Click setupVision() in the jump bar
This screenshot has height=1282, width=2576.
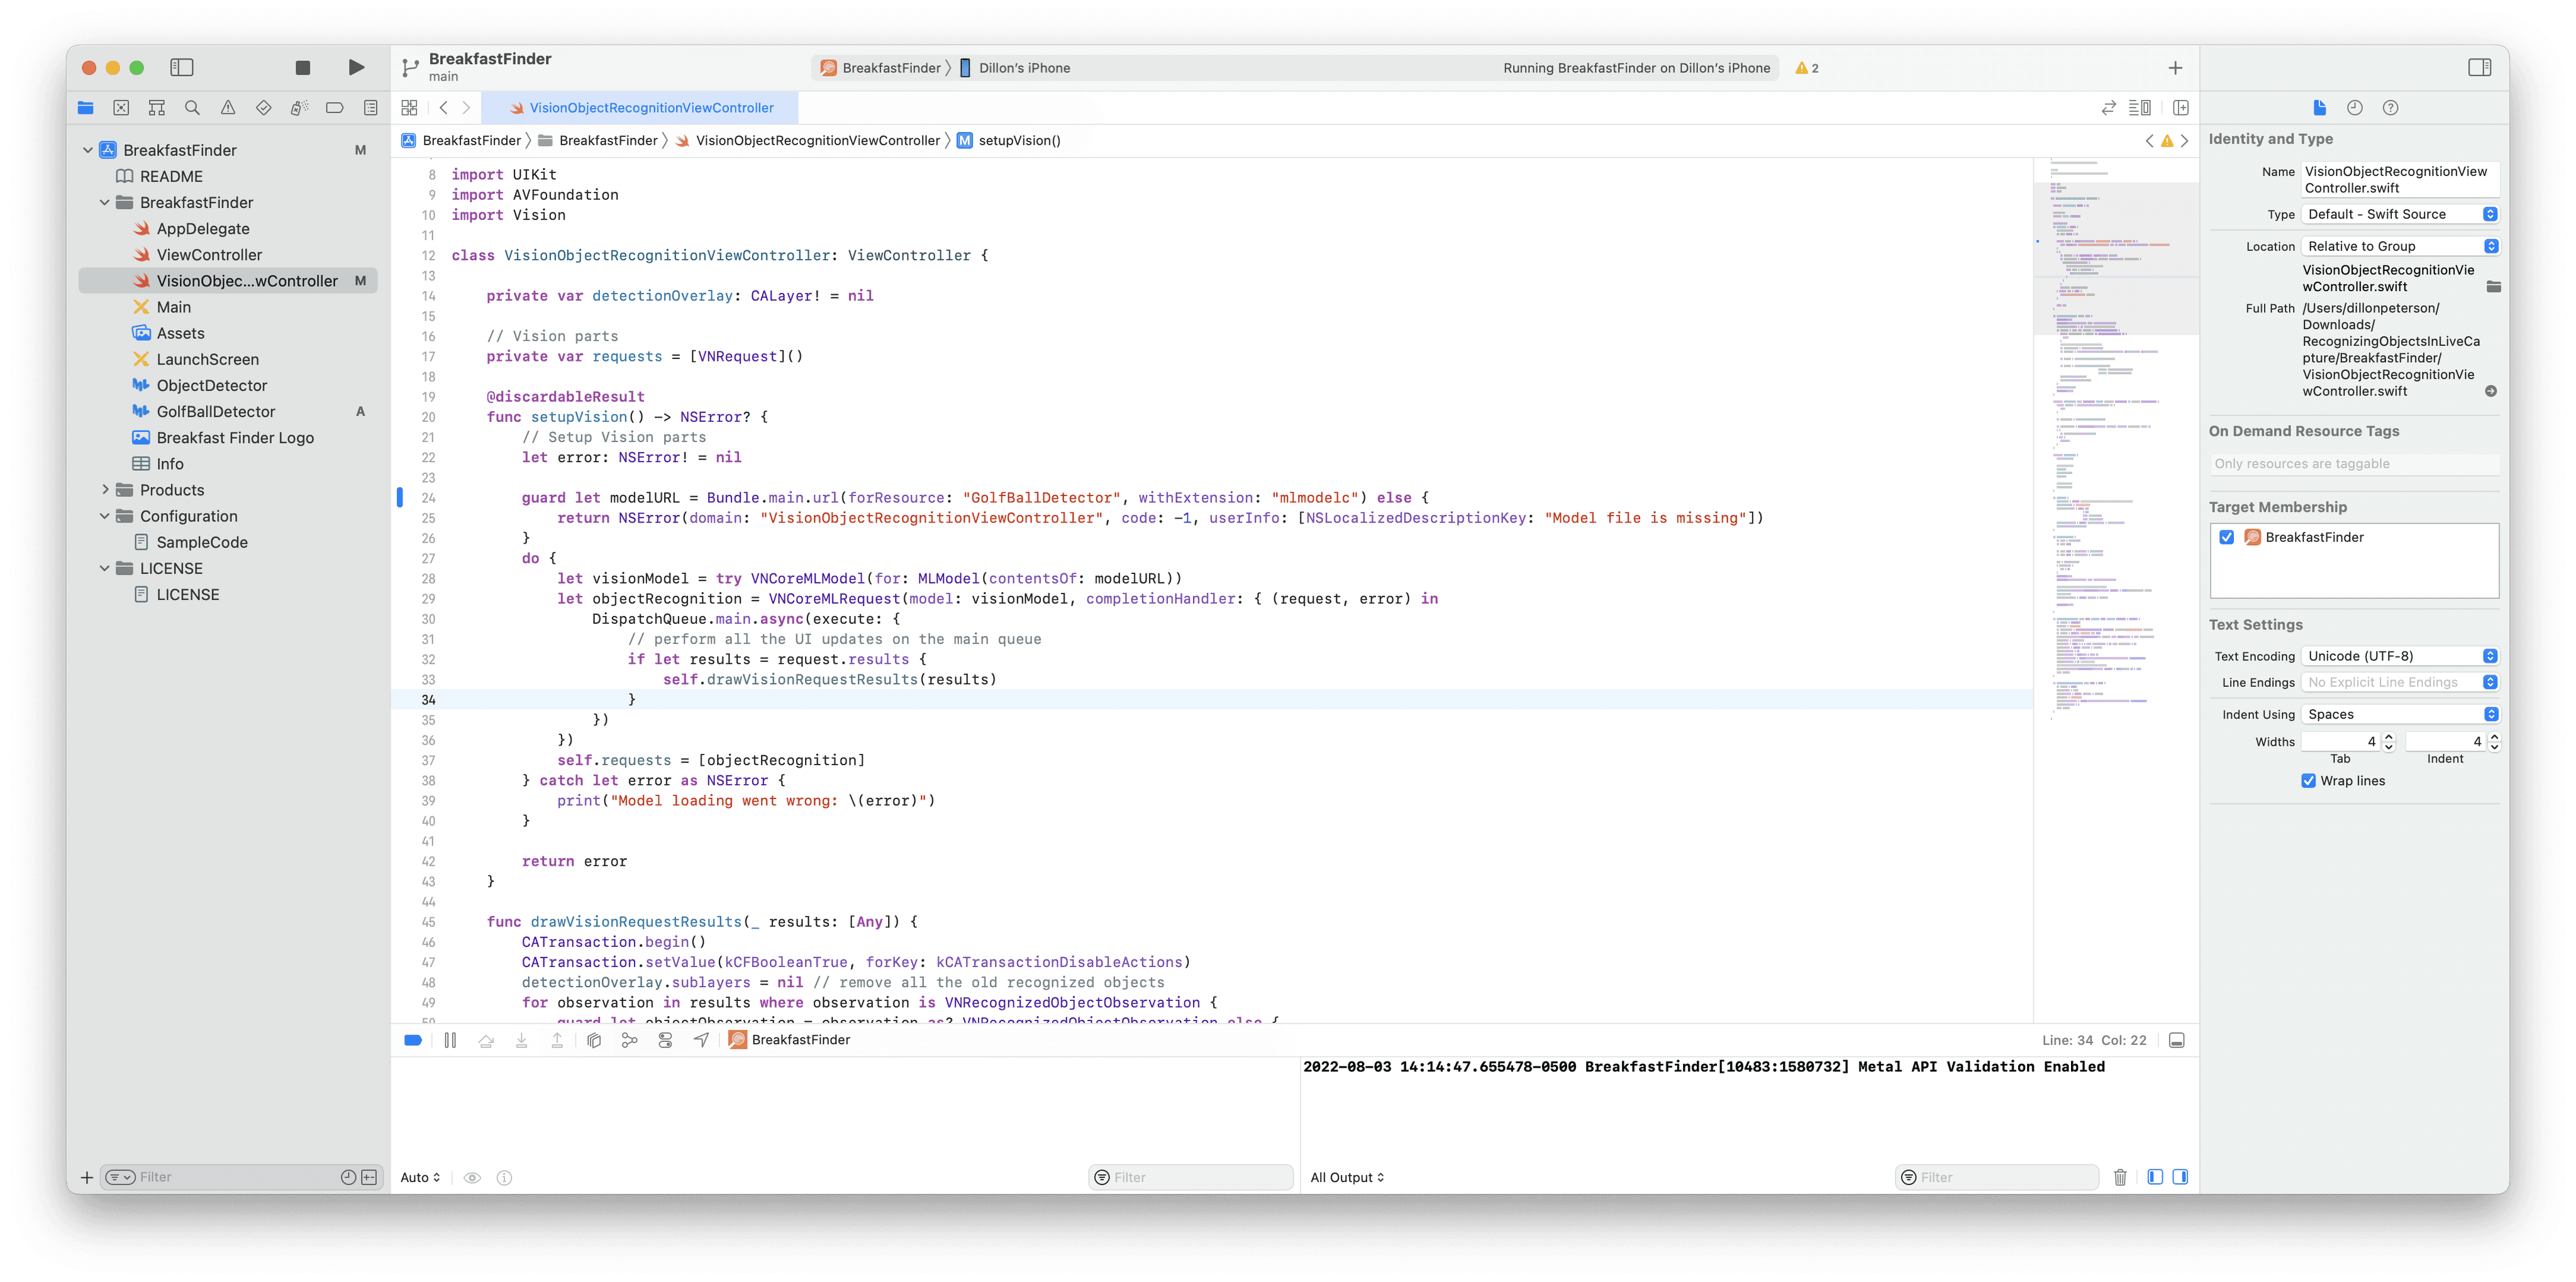(1018, 141)
